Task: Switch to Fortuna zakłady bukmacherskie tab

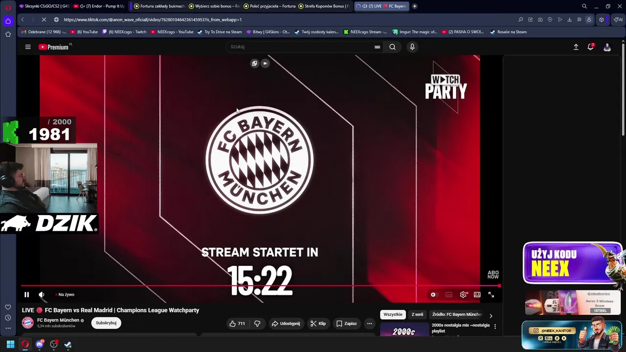Action: [159, 6]
